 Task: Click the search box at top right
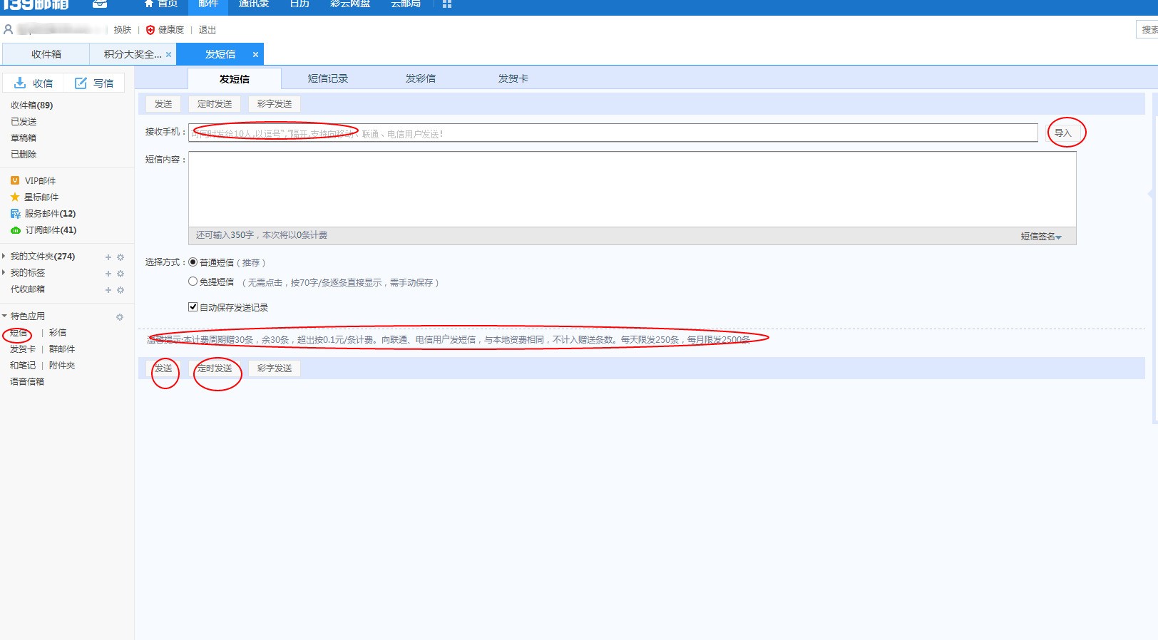tap(1147, 30)
